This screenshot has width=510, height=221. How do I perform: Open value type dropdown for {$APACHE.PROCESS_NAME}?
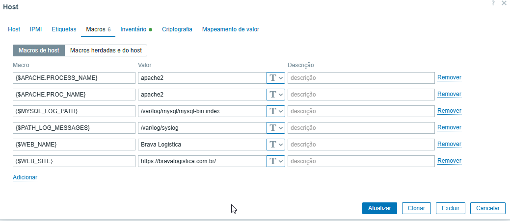tap(276, 78)
